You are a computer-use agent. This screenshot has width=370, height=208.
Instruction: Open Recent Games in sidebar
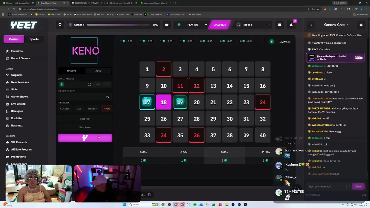click(x=20, y=58)
